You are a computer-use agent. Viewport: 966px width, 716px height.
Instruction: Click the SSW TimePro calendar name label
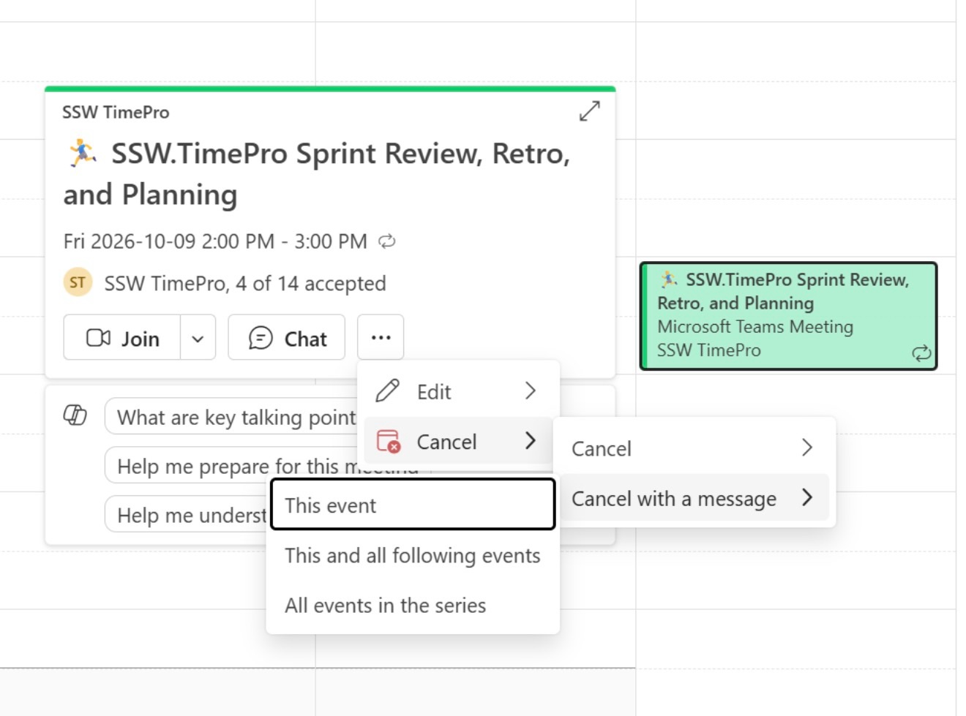pyautogui.click(x=116, y=112)
